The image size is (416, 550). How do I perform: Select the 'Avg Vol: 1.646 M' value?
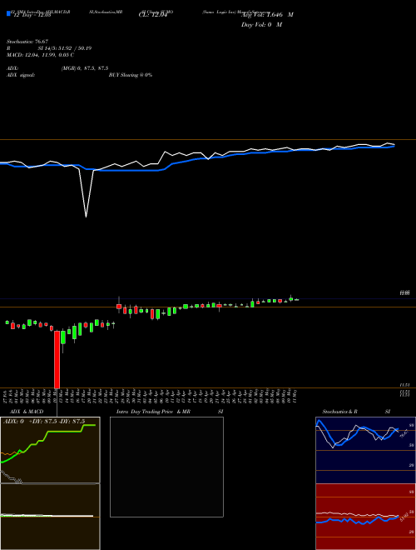click(x=267, y=15)
